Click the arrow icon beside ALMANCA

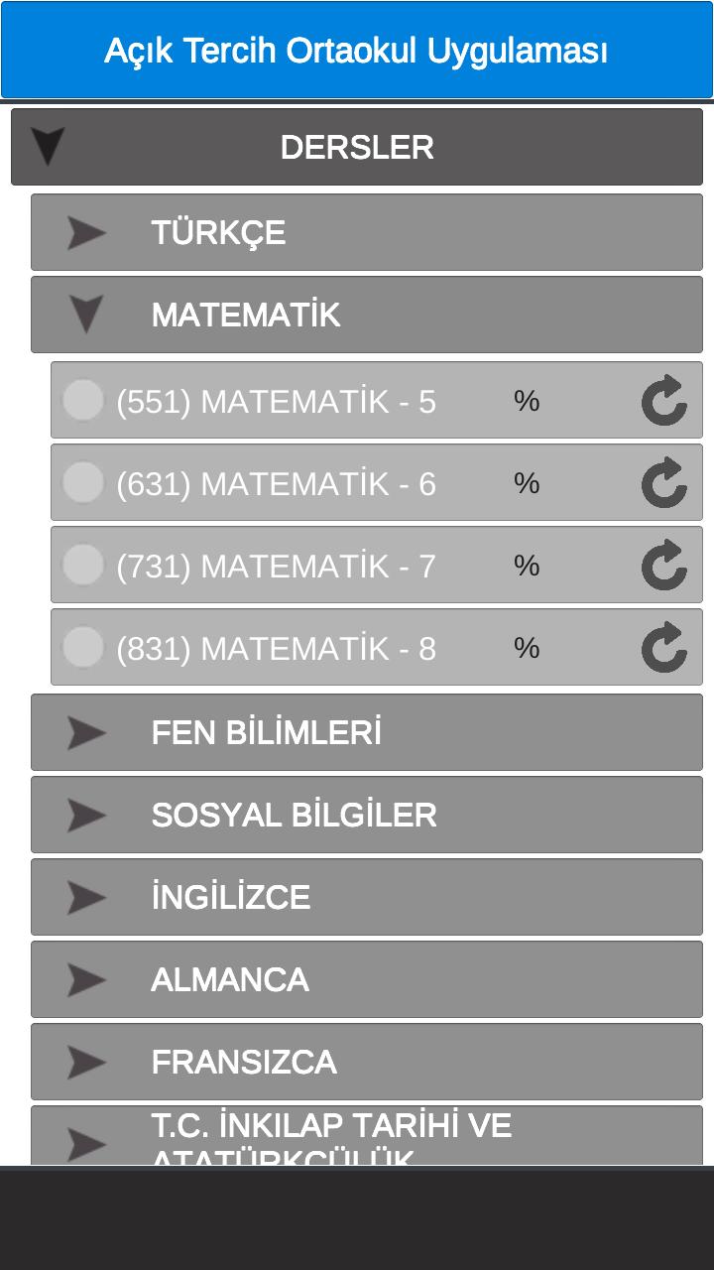86,980
